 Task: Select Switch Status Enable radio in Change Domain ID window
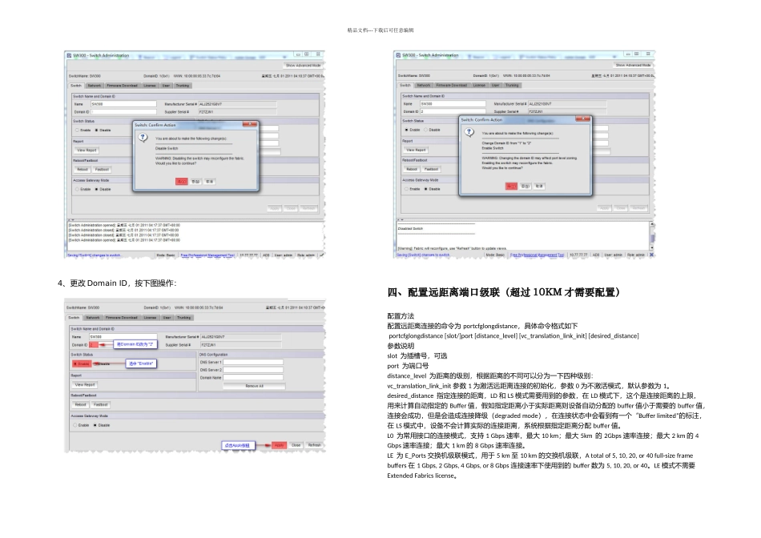[x=406, y=130]
